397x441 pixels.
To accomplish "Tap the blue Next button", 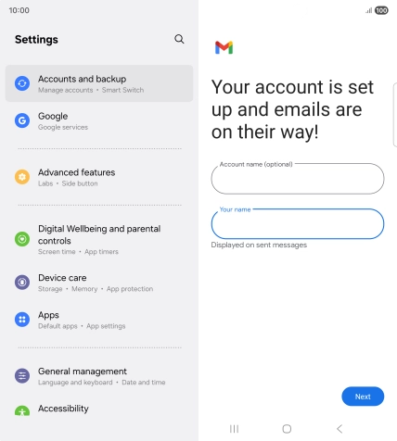I will (x=363, y=397).
